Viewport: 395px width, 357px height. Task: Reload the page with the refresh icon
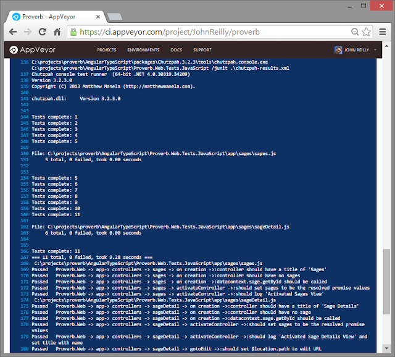click(x=43, y=31)
